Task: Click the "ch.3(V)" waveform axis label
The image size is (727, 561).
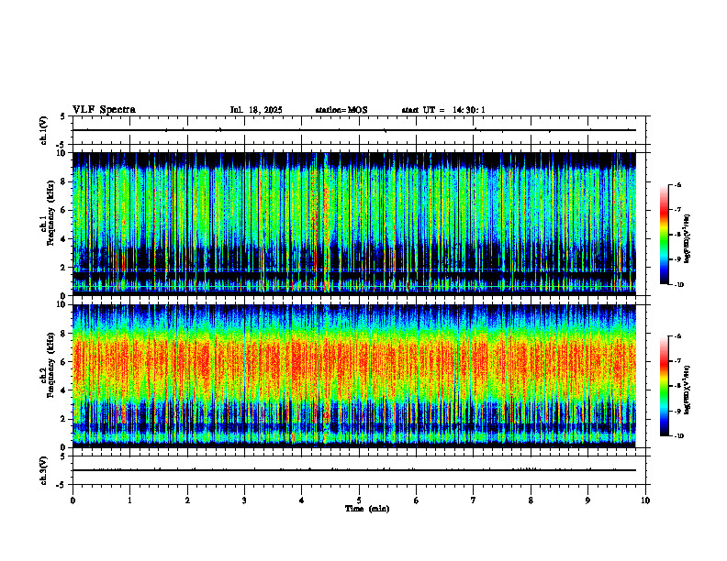Action: pos(44,470)
